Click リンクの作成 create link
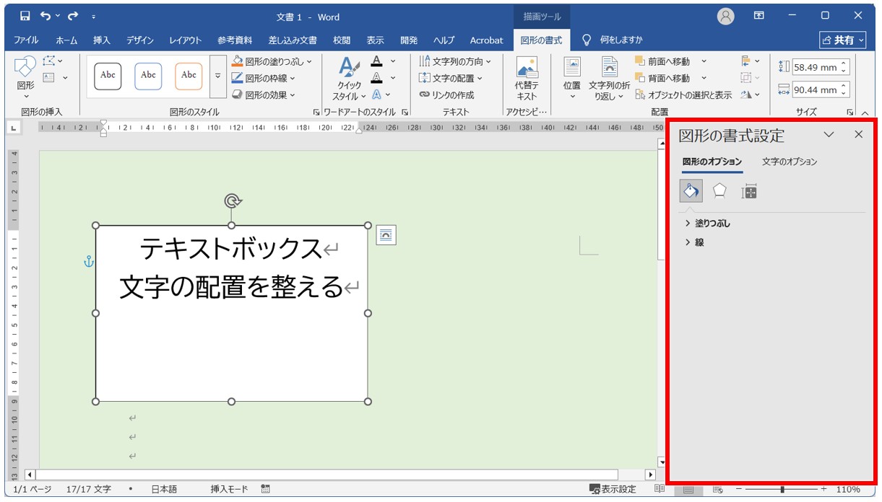This screenshot has height=502, width=882. point(446,94)
